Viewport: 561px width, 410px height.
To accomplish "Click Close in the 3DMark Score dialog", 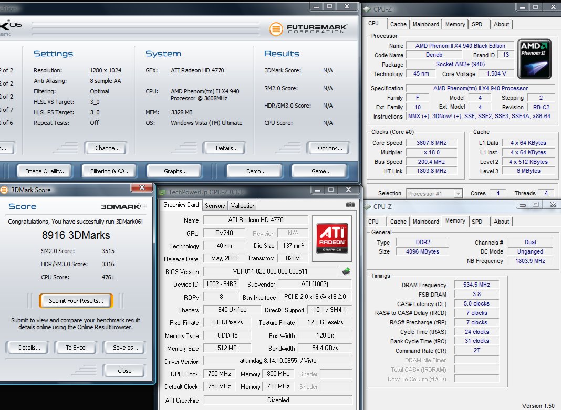I will point(124,371).
